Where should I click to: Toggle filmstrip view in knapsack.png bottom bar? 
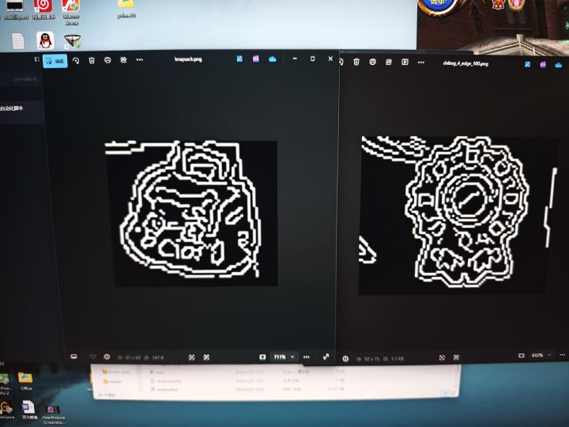pos(73,357)
